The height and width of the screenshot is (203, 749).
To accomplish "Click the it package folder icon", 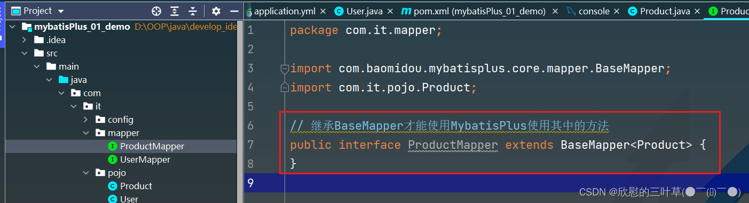I will click(x=88, y=106).
